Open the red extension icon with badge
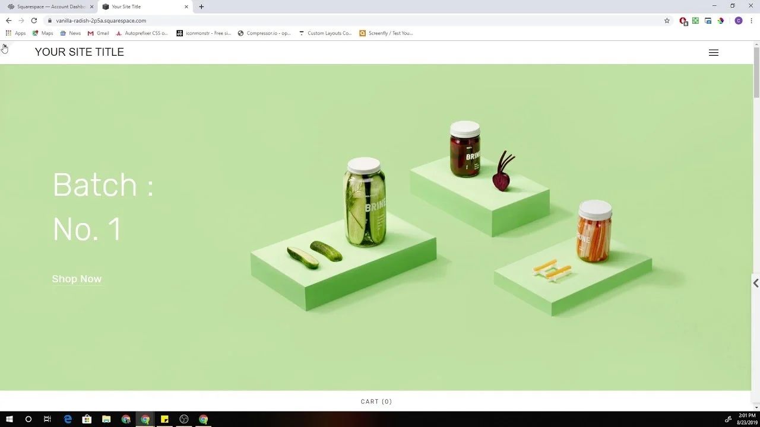This screenshot has height=427, width=760. pos(683,21)
